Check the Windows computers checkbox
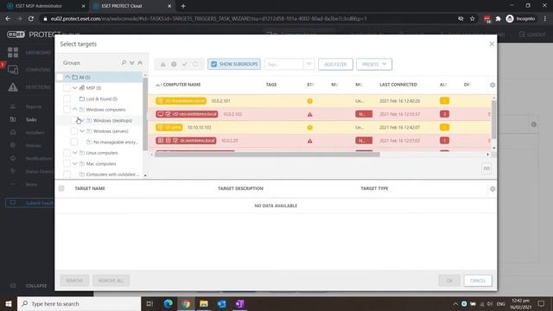Image resolution: width=553 pixels, height=311 pixels. click(67, 110)
